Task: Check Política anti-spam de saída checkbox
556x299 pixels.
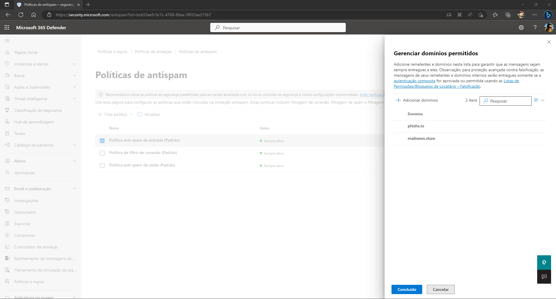Action: click(102, 166)
